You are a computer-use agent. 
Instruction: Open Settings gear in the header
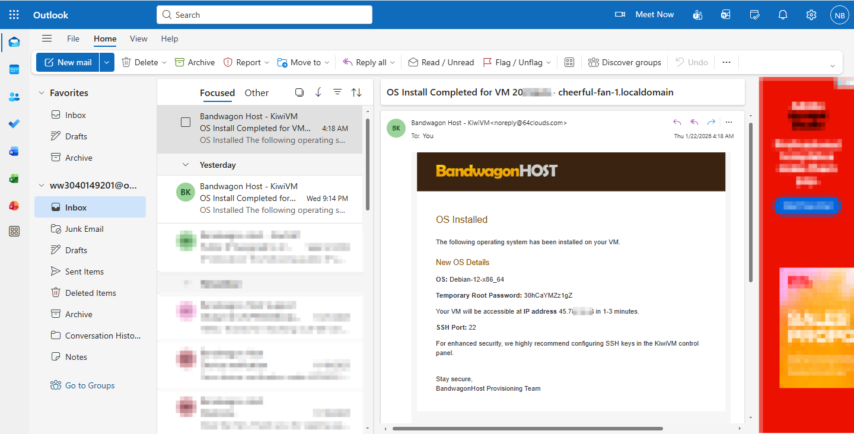click(x=811, y=15)
